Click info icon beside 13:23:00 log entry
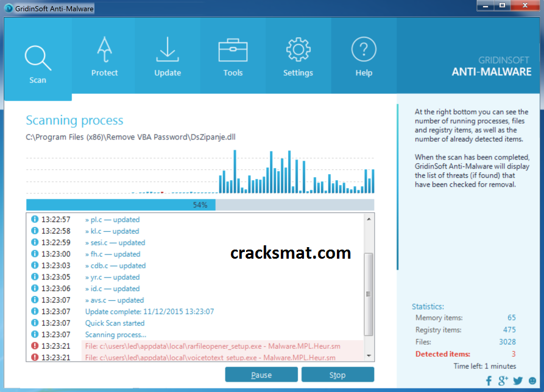This screenshot has width=544, height=392. [35, 254]
